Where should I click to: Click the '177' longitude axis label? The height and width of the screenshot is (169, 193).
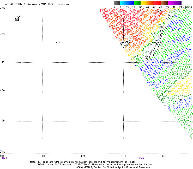164,156
